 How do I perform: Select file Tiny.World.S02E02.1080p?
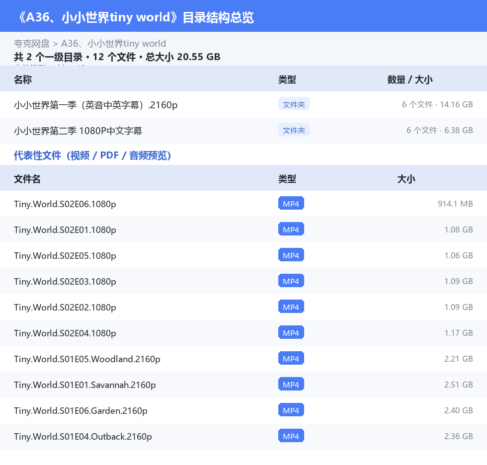(x=65, y=307)
